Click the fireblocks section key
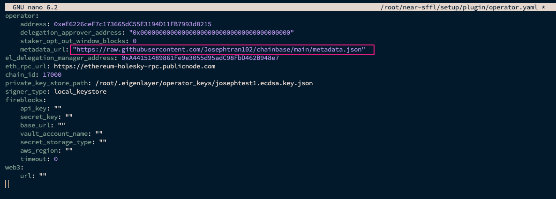This screenshot has width=556, height=199. pos(25,100)
